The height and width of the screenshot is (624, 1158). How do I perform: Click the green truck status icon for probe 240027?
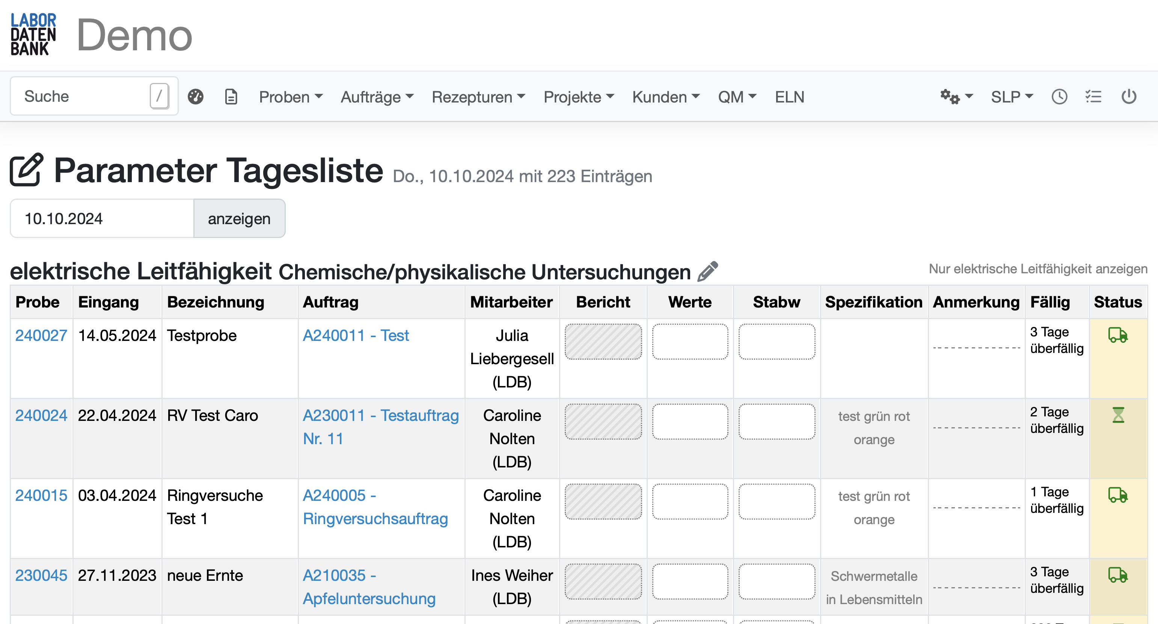[1119, 335]
